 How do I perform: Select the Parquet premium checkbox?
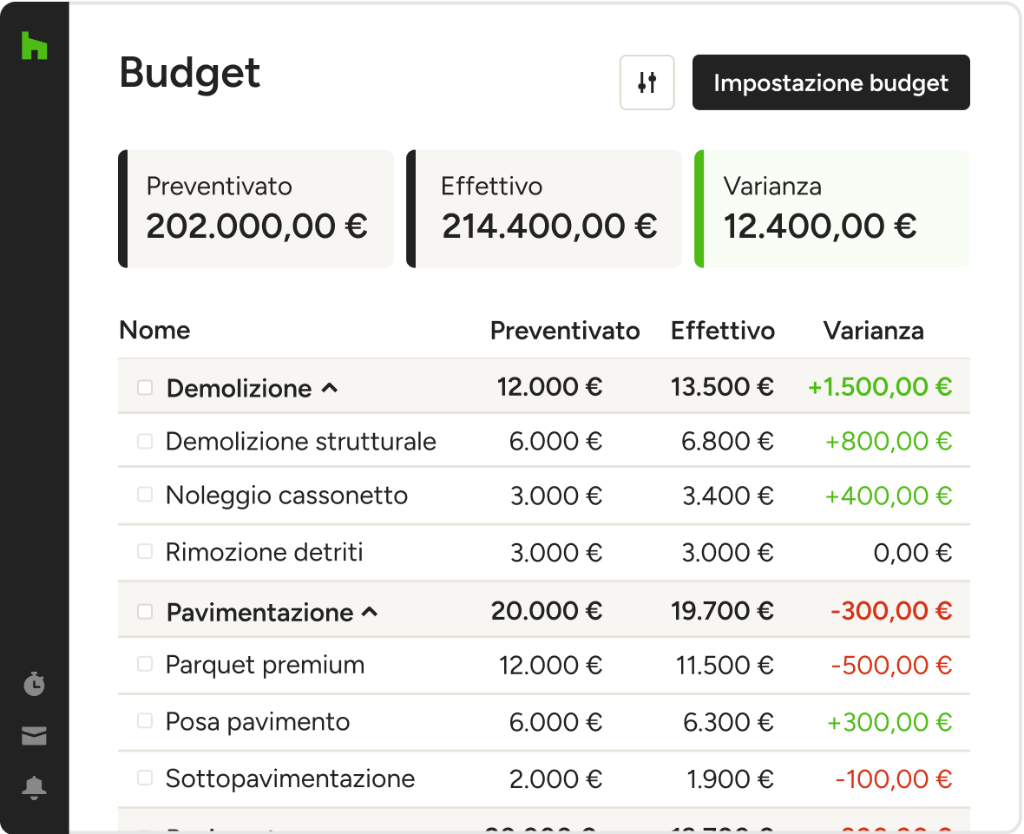145,665
